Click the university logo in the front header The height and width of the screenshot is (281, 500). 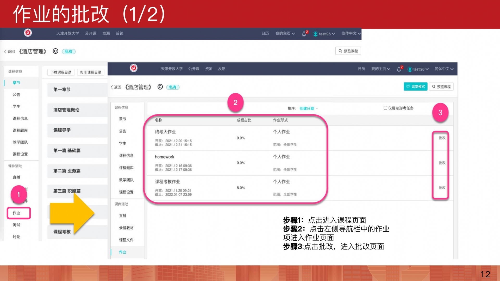pyautogui.click(x=134, y=68)
